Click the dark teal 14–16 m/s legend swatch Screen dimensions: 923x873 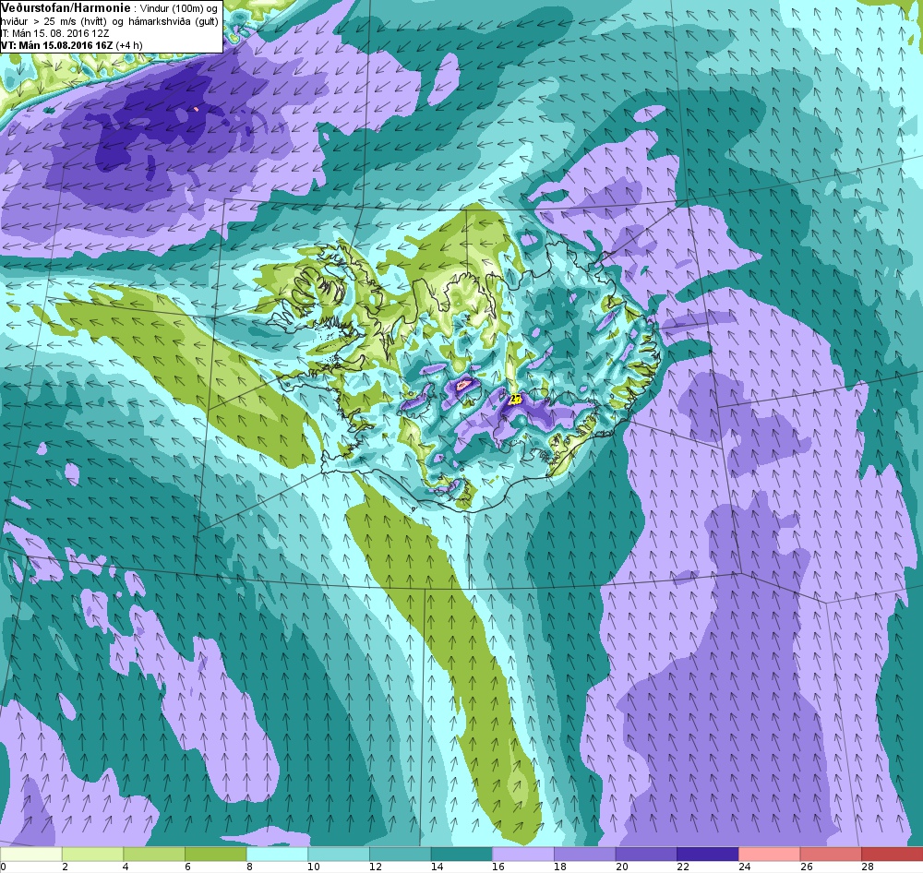click(461, 855)
